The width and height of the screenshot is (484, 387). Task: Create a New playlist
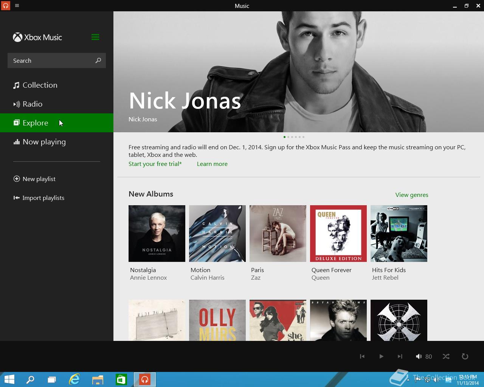pos(34,179)
